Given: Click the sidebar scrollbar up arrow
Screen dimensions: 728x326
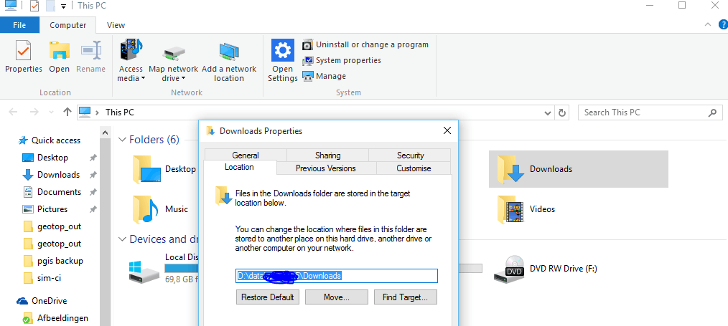Looking at the screenshot, I should click(106, 134).
